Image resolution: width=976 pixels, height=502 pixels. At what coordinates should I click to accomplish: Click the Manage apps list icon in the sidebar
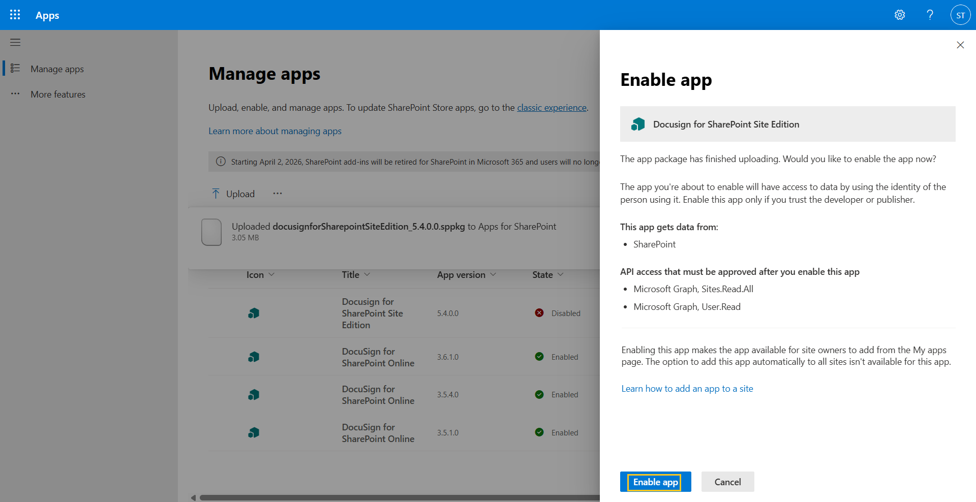[x=15, y=68]
